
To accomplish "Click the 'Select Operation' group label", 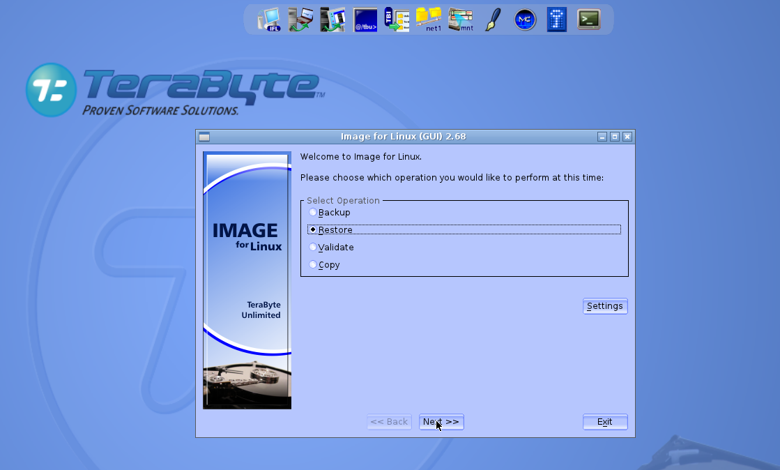I will coord(343,201).
